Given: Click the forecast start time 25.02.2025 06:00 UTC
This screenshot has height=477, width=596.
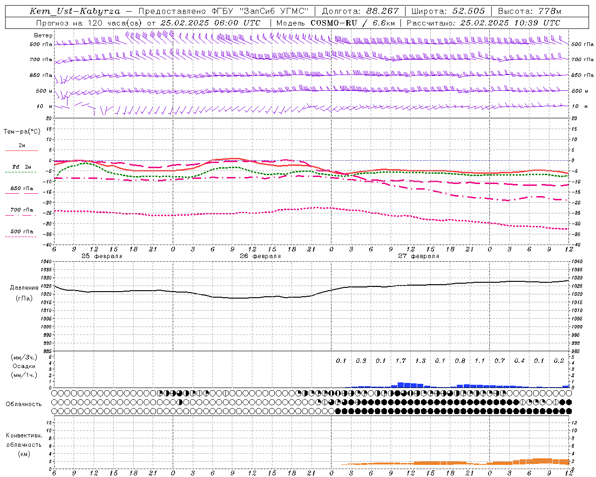Looking at the screenshot, I should pyautogui.click(x=210, y=23).
